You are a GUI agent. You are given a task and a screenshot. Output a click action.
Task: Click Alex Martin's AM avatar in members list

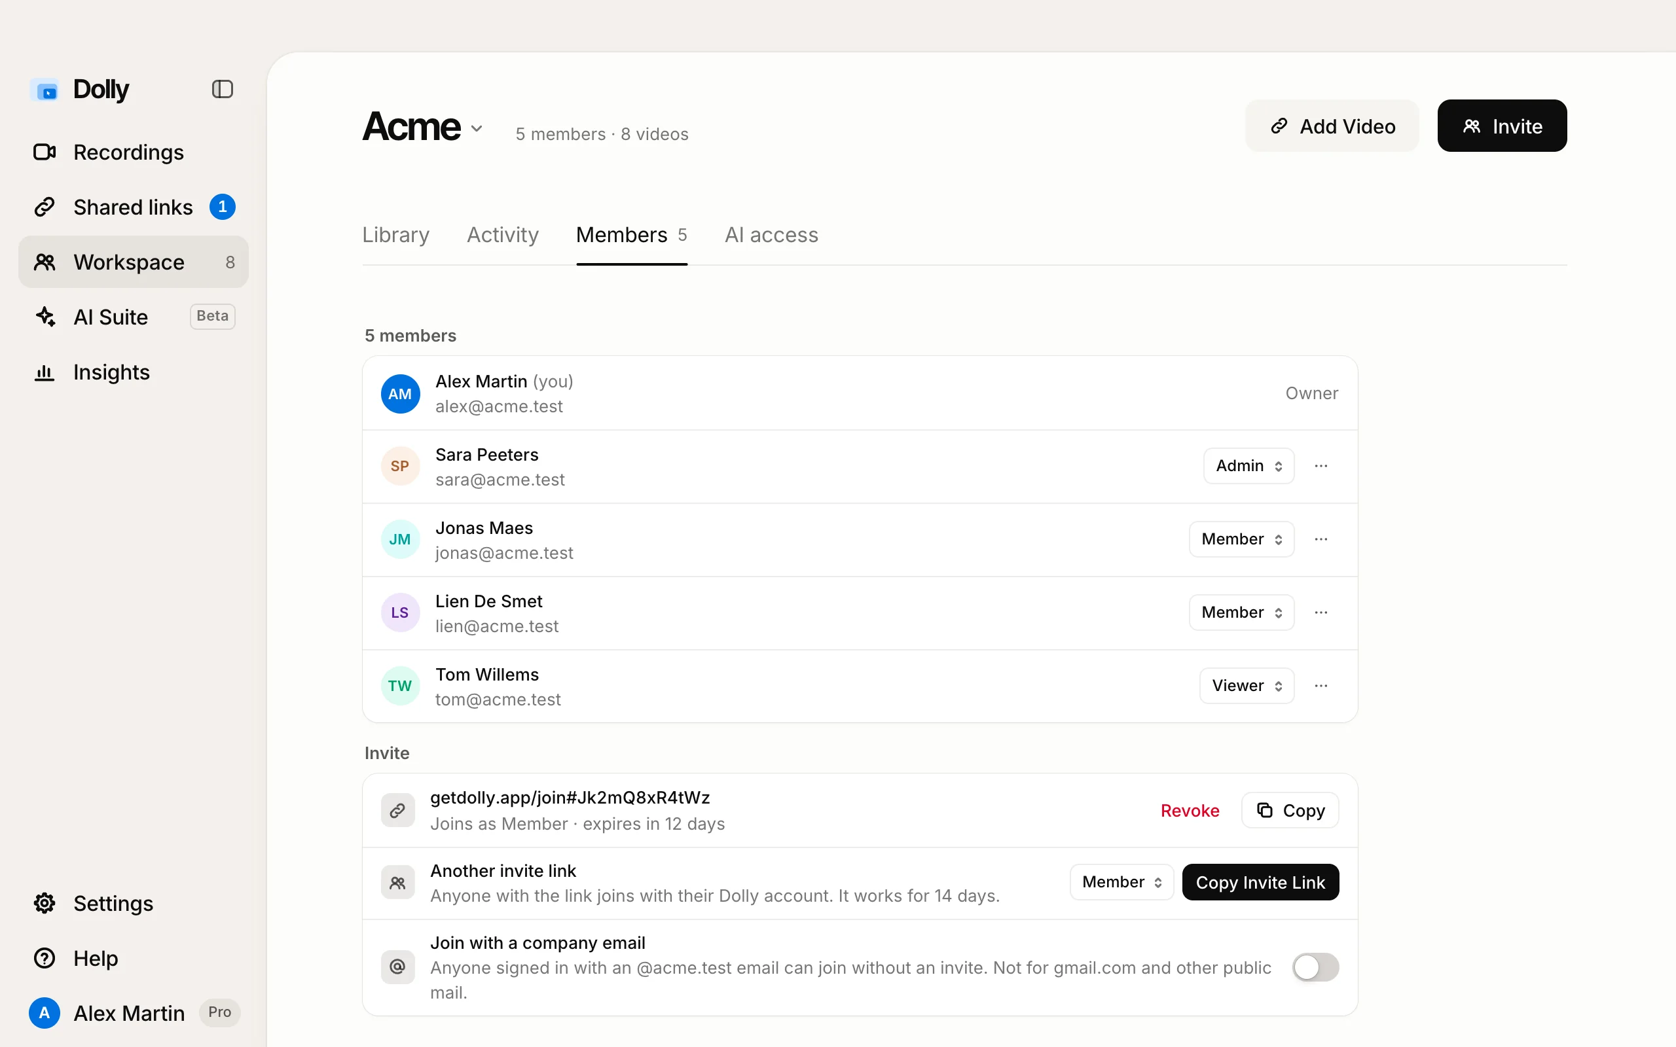click(400, 394)
